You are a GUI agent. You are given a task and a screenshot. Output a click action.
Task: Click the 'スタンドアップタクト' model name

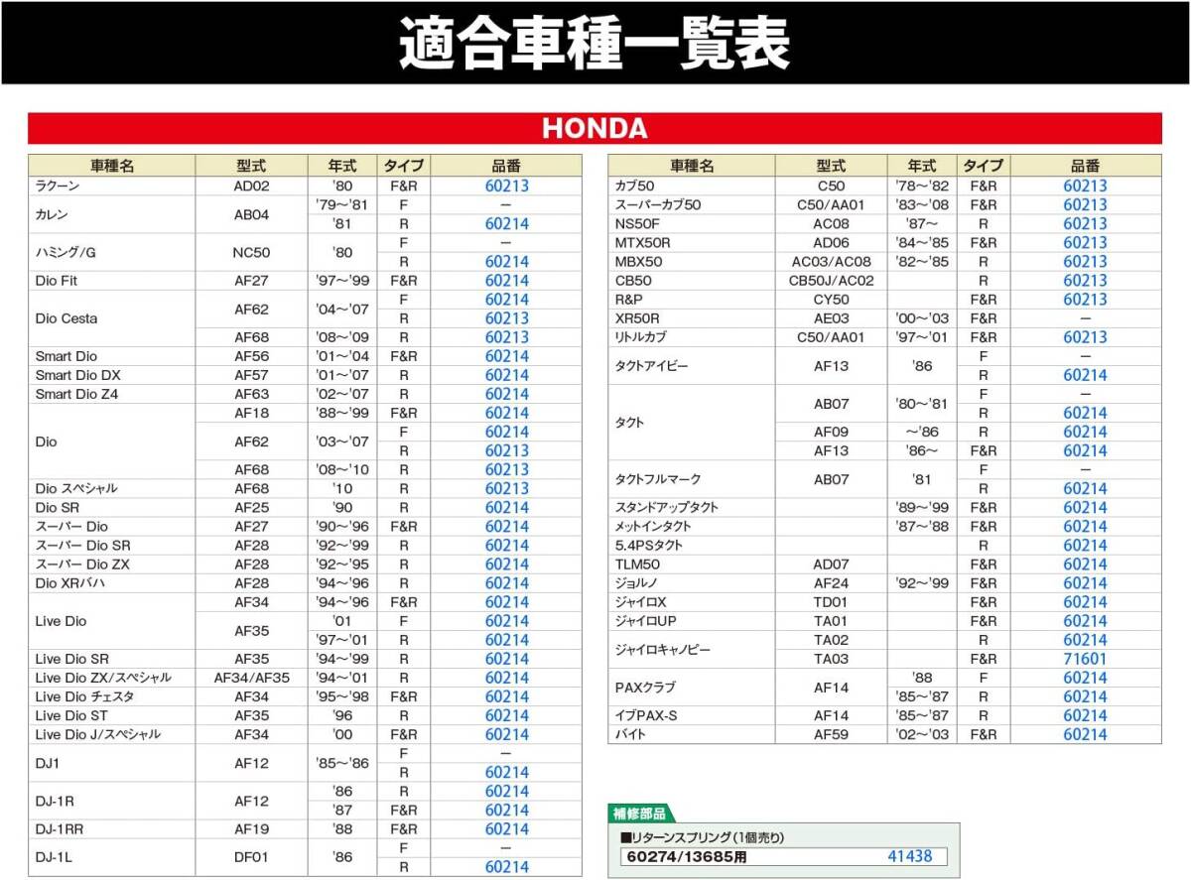click(667, 507)
